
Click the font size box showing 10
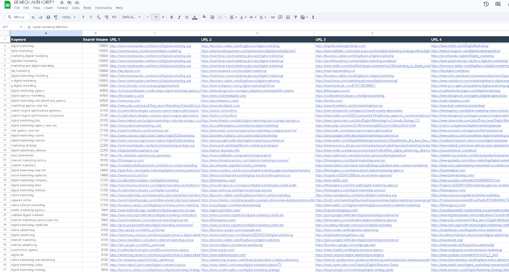[156, 17]
